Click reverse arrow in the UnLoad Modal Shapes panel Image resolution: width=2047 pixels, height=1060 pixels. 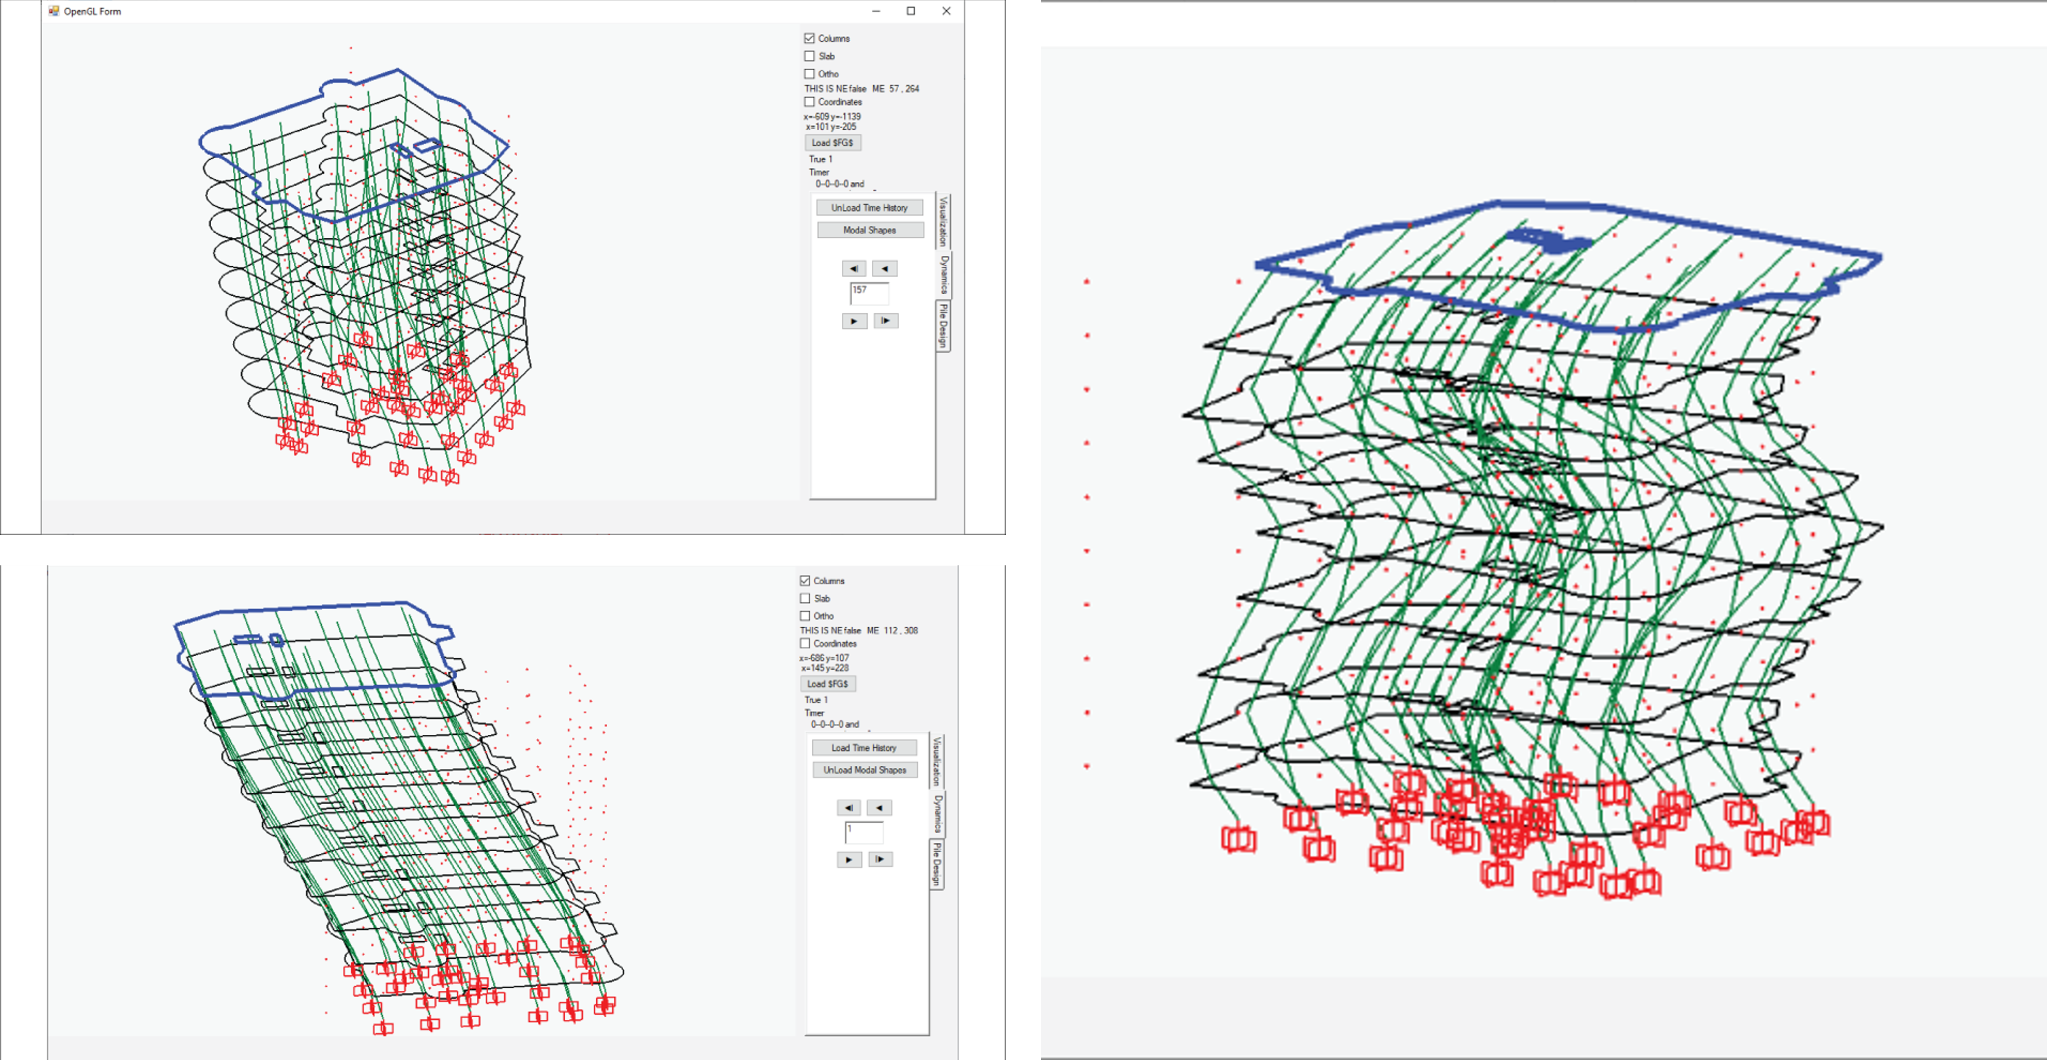pyautogui.click(x=879, y=808)
